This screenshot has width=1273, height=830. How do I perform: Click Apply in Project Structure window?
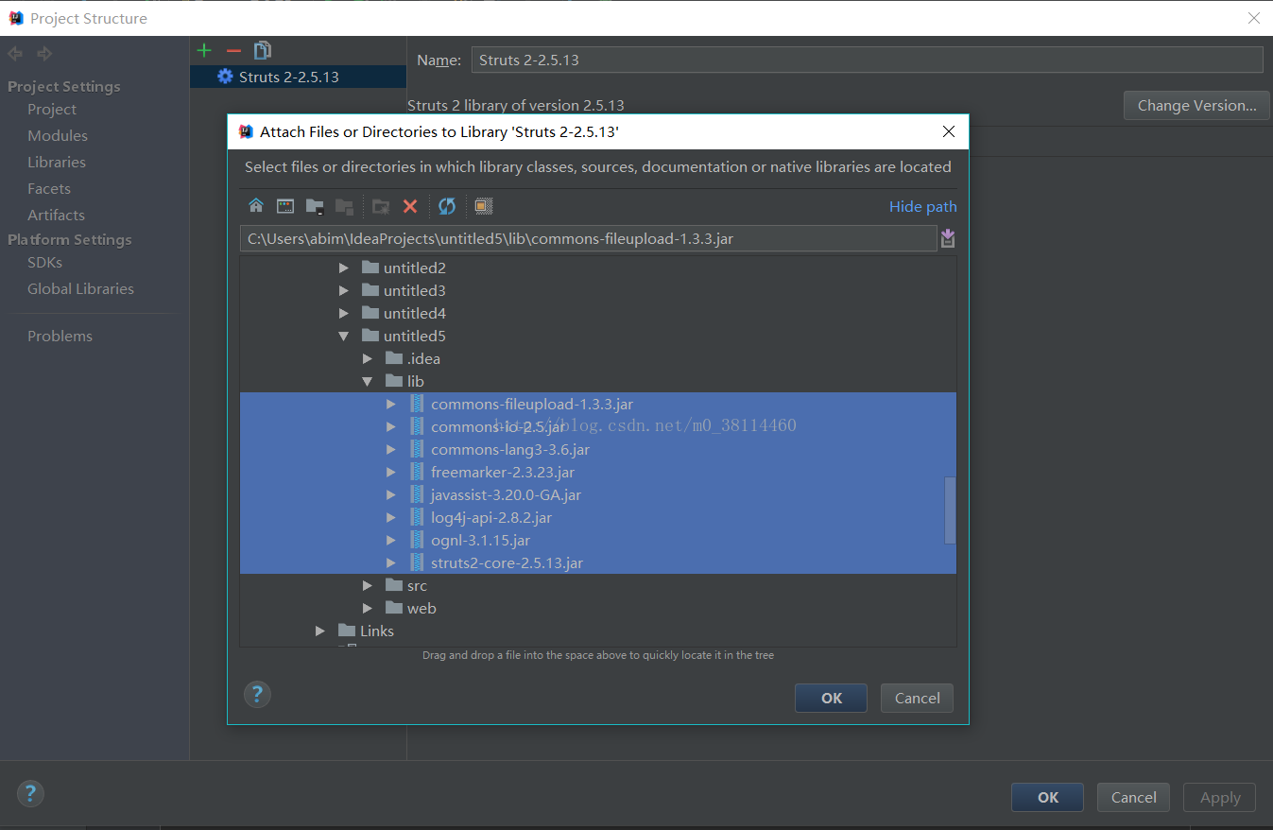pyautogui.click(x=1219, y=797)
